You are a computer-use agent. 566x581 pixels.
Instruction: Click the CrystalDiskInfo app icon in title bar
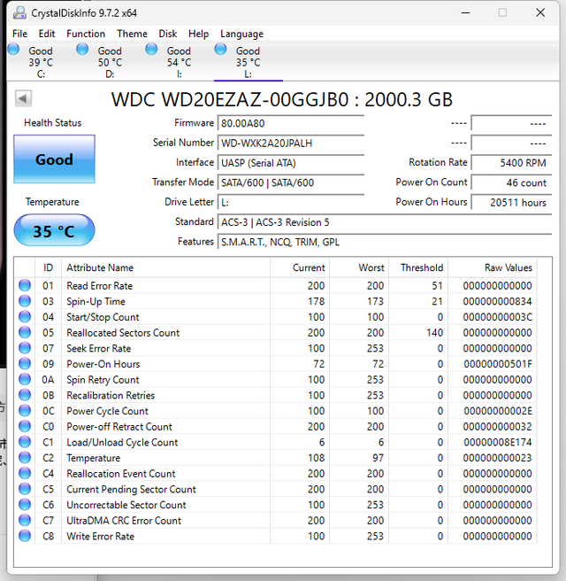19,13
